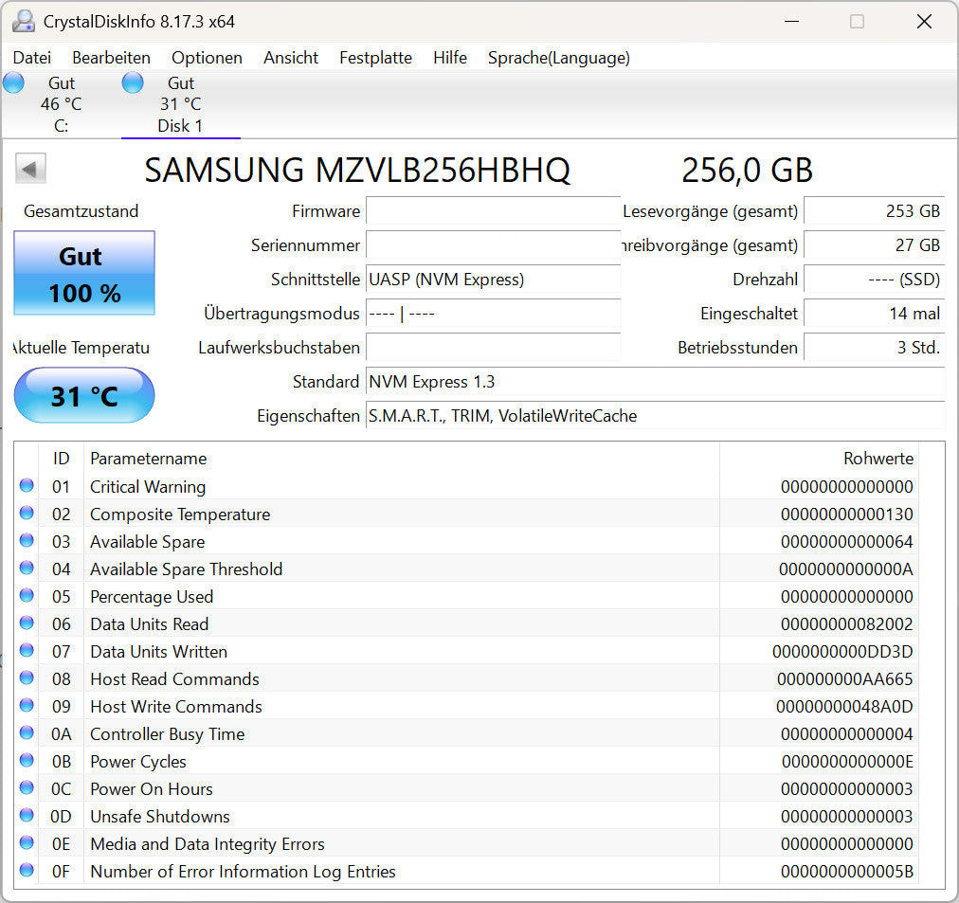Image resolution: width=959 pixels, height=903 pixels.
Task: Open the Optionen menu
Action: point(207,58)
